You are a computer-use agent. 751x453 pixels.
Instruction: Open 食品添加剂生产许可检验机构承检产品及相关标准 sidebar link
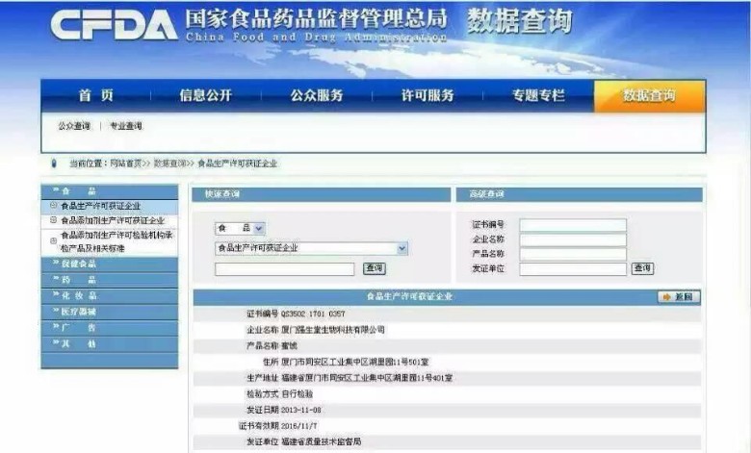[117, 241]
